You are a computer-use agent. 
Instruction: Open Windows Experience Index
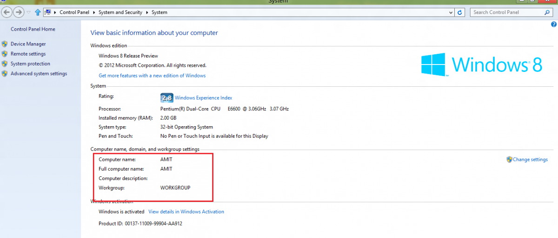click(203, 98)
